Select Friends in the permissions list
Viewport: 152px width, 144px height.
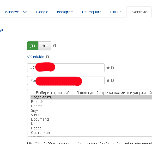click(91, 102)
